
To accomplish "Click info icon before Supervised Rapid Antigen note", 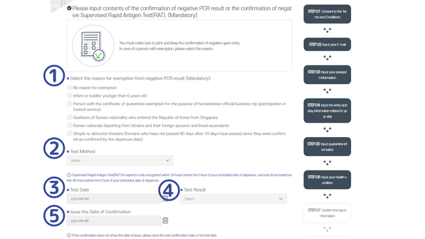I will pyautogui.click(x=69, y=175).
